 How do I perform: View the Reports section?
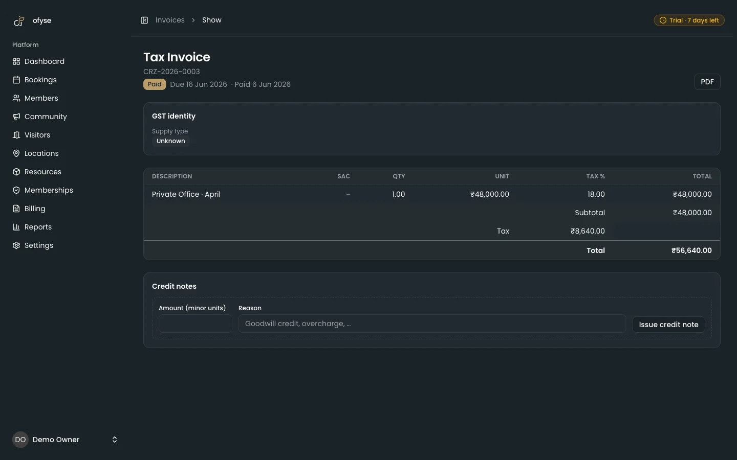click(x=66, y=227)
